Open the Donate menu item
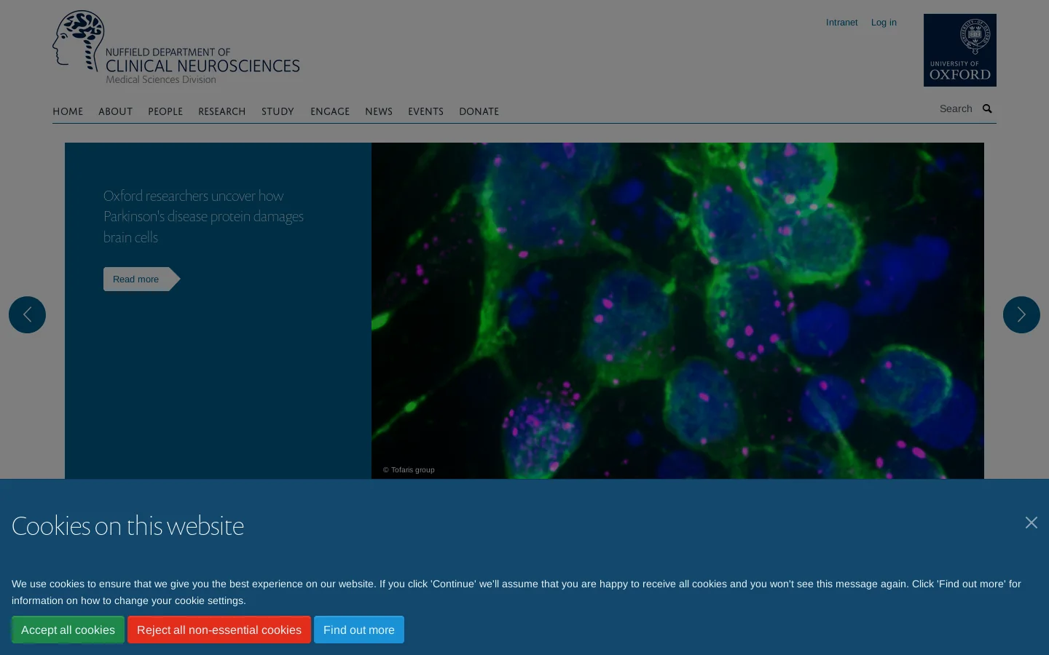 479,111
